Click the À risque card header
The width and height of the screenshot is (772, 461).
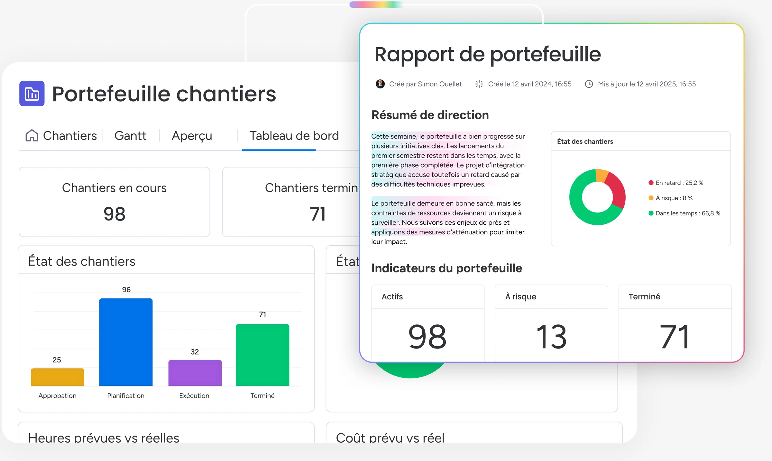click(x=551, y=296)
